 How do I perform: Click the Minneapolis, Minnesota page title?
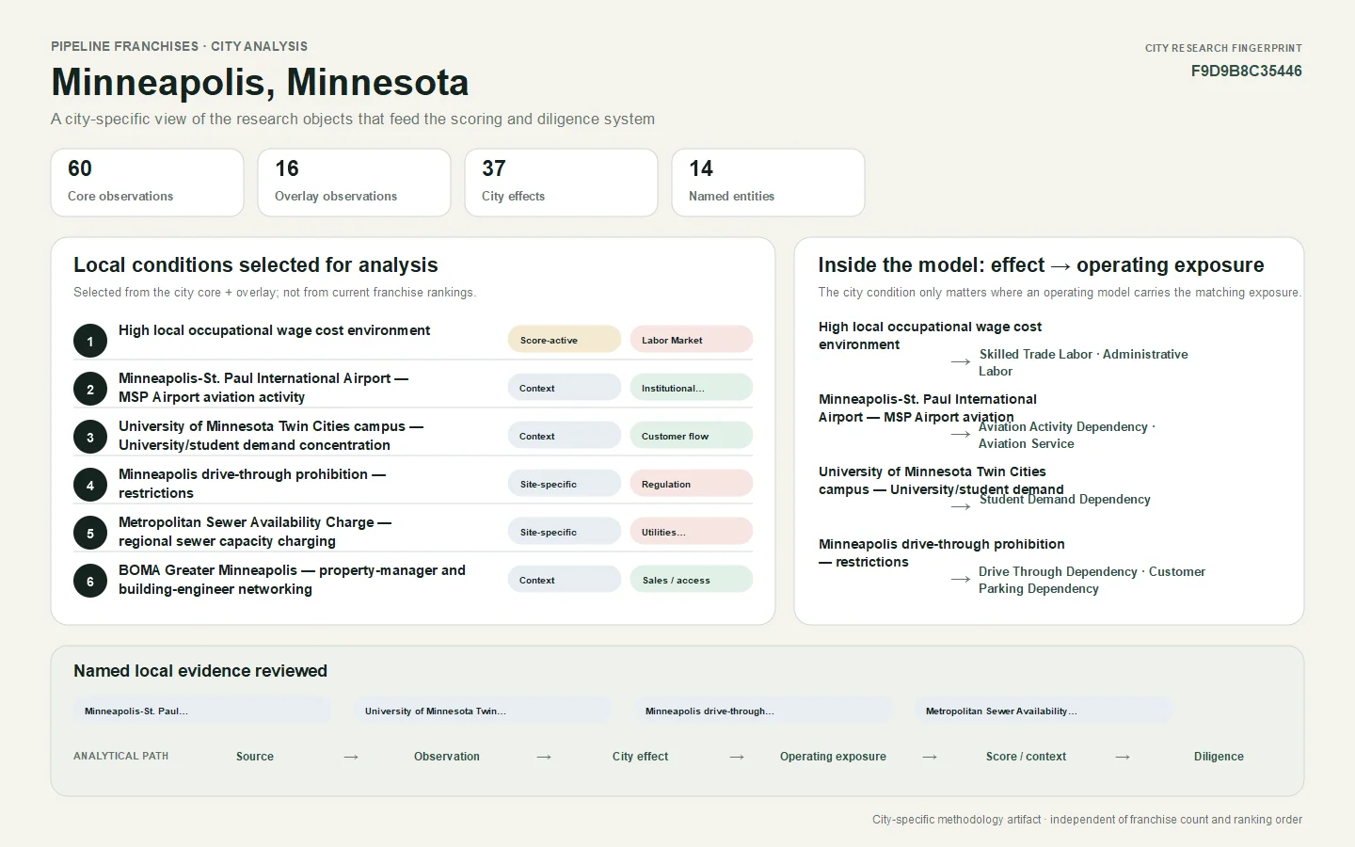(x=260, y=82)
